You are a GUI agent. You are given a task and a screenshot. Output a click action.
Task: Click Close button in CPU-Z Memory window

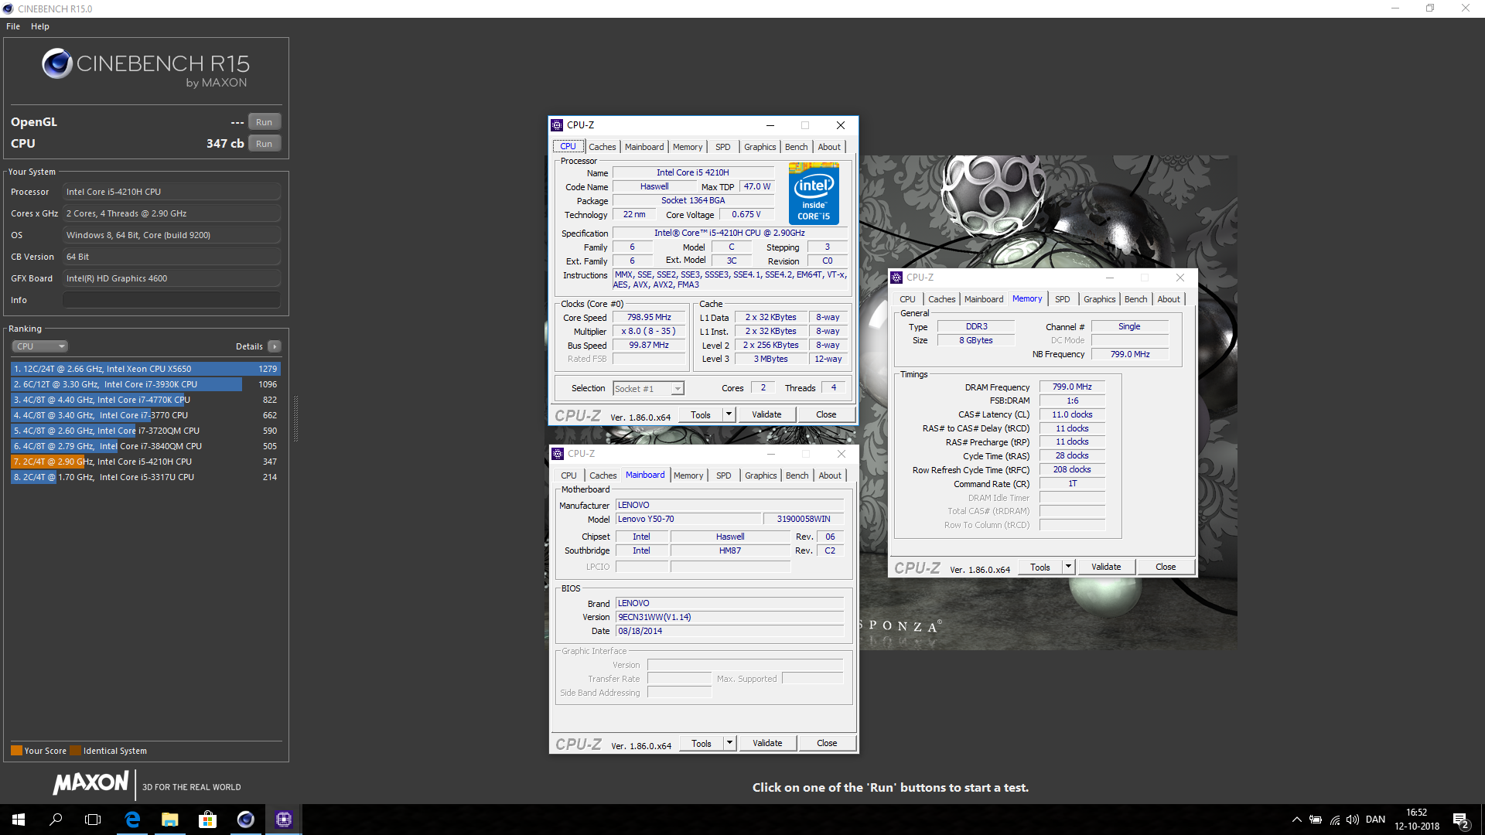click(x=1166, y=567)
